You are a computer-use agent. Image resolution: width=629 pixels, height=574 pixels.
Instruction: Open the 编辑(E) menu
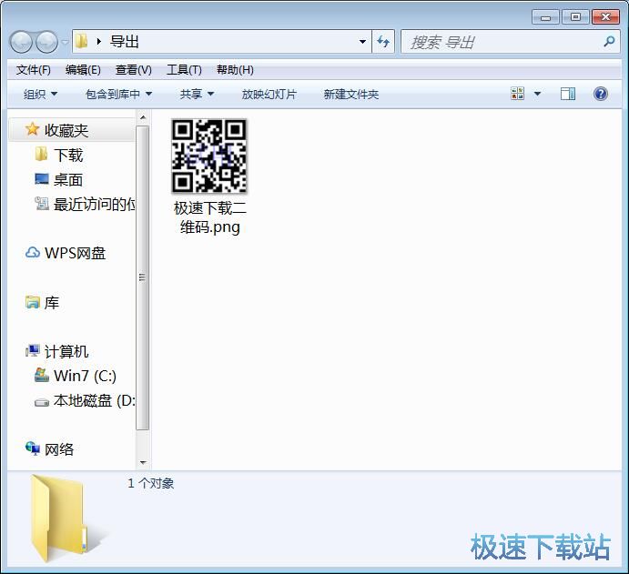point(83,70)
